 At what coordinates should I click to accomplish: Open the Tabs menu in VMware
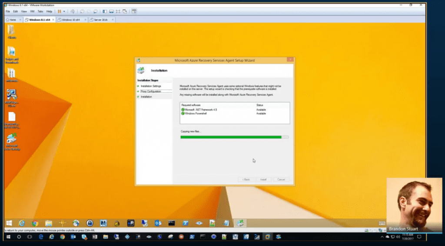point(40,11)
